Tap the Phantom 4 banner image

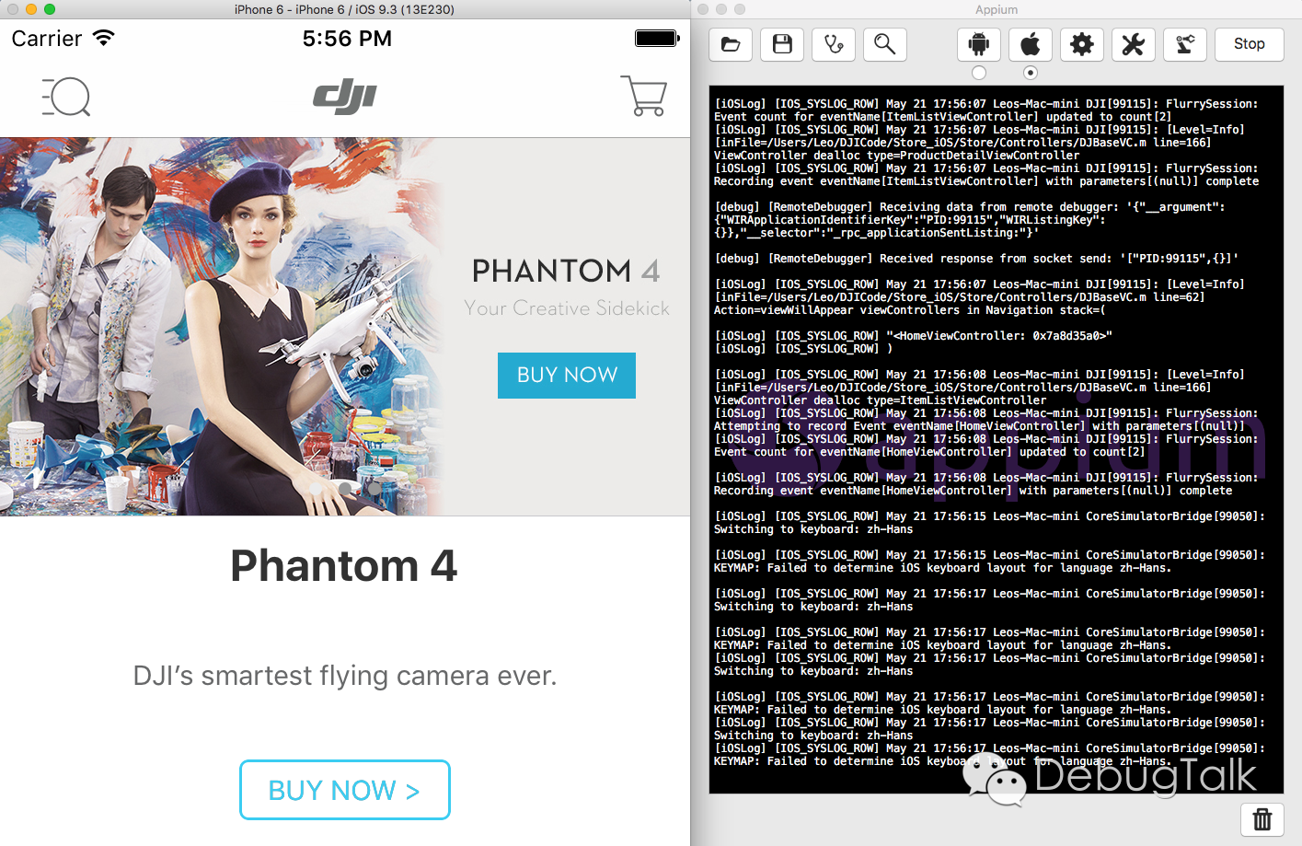[x=345, y=327]
